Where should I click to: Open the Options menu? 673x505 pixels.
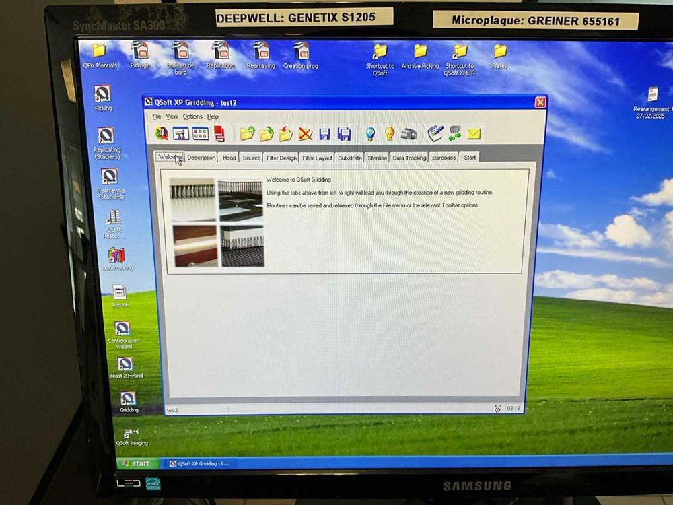pos(192,116)
